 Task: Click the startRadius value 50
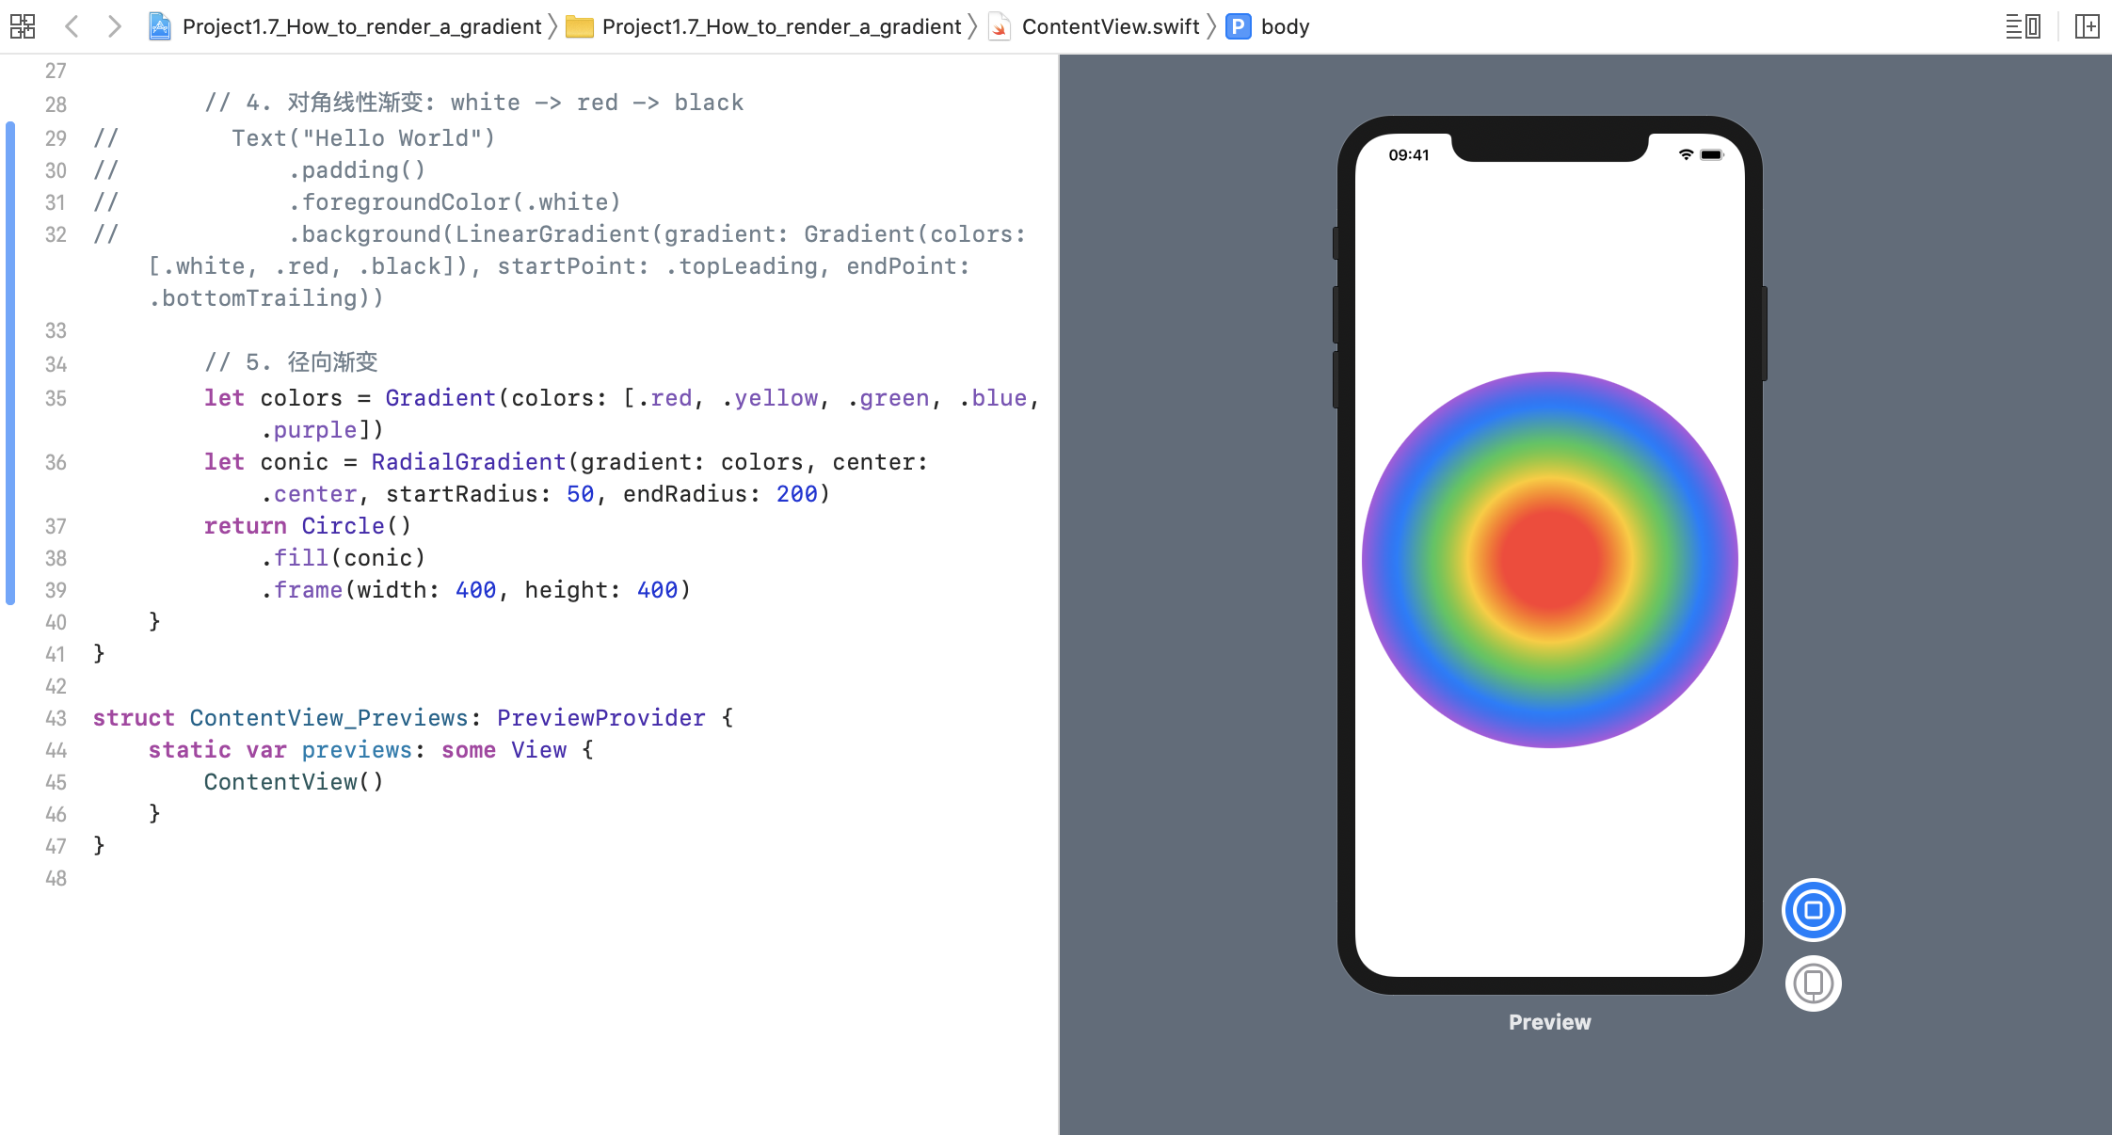[580, 494]
